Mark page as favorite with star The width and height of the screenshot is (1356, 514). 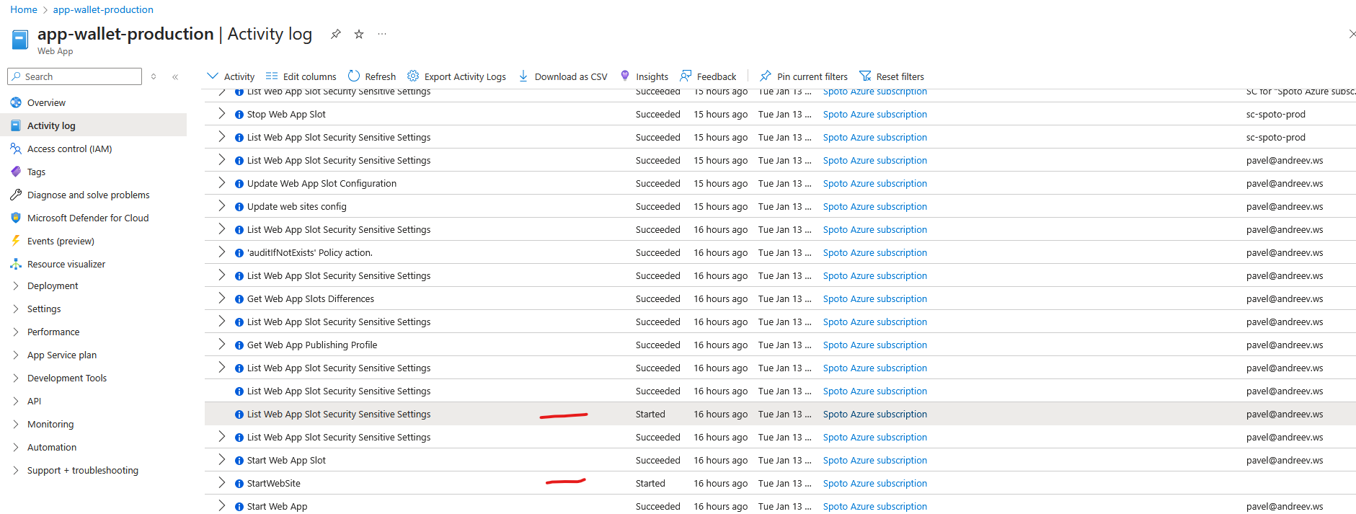tap(359, 34)
